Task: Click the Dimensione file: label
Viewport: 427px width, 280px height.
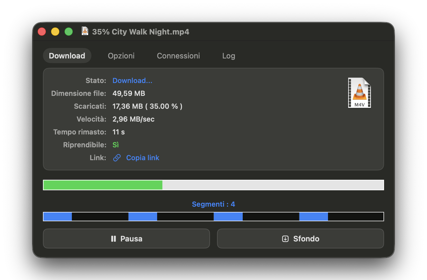Action: pyautogui.click(x=79, y=94)
